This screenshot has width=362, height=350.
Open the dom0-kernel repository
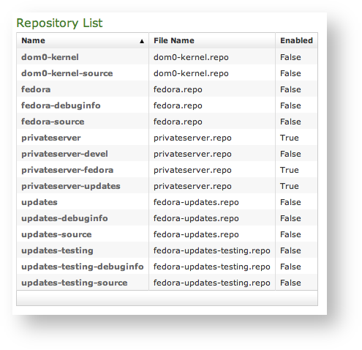coord(50,57)
